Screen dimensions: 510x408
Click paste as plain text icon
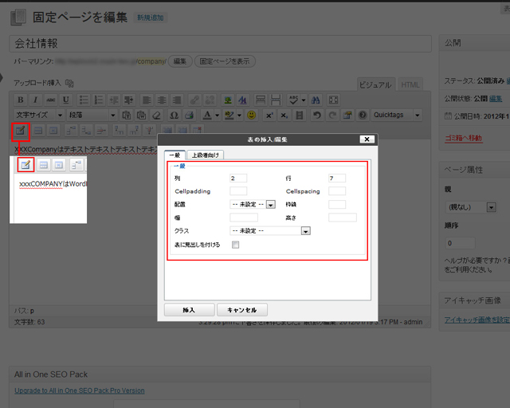pos(126,115)
